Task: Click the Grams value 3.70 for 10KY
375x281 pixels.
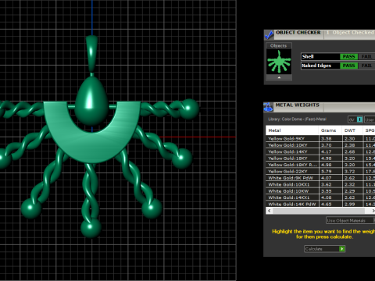Action: 327,145
